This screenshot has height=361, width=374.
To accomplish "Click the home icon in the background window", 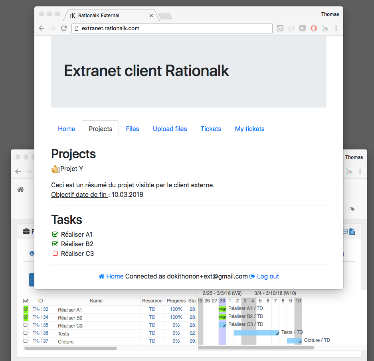I will pyautogui.click(x=21, y=190).
